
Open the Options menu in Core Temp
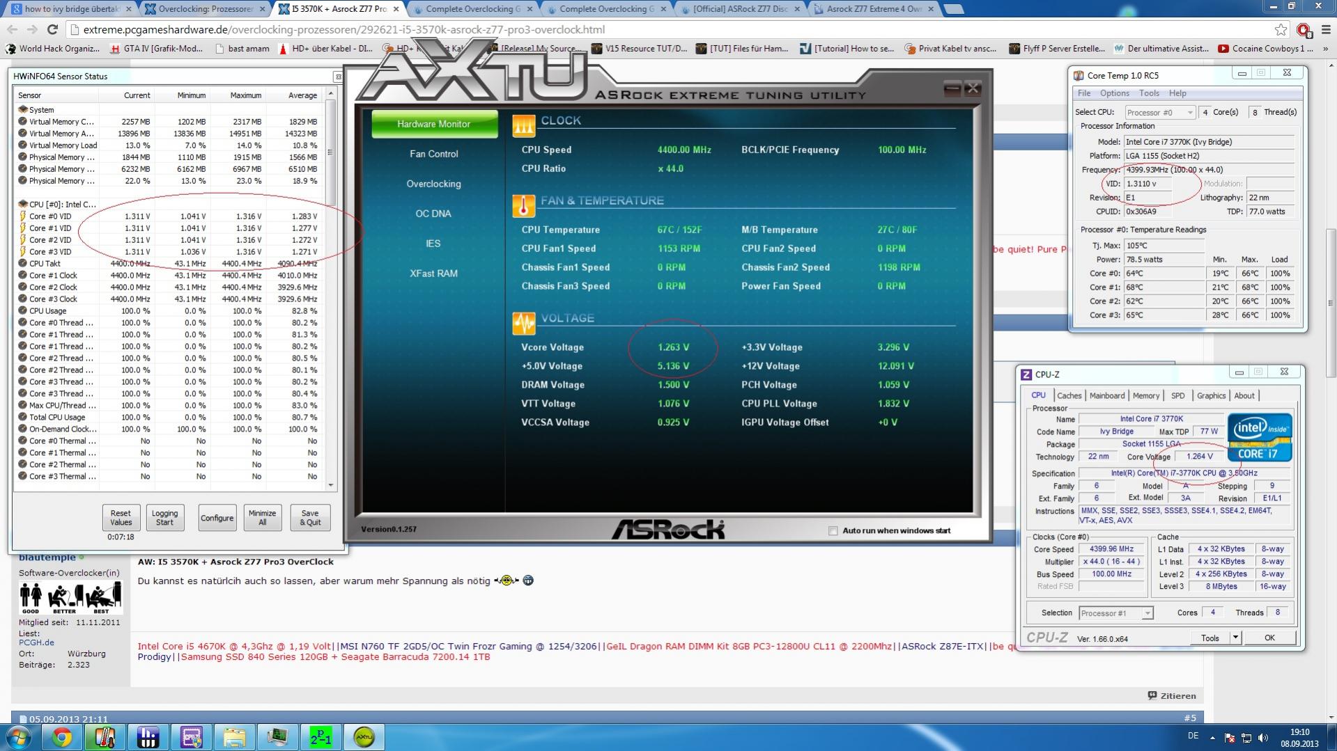[1115, 93]
